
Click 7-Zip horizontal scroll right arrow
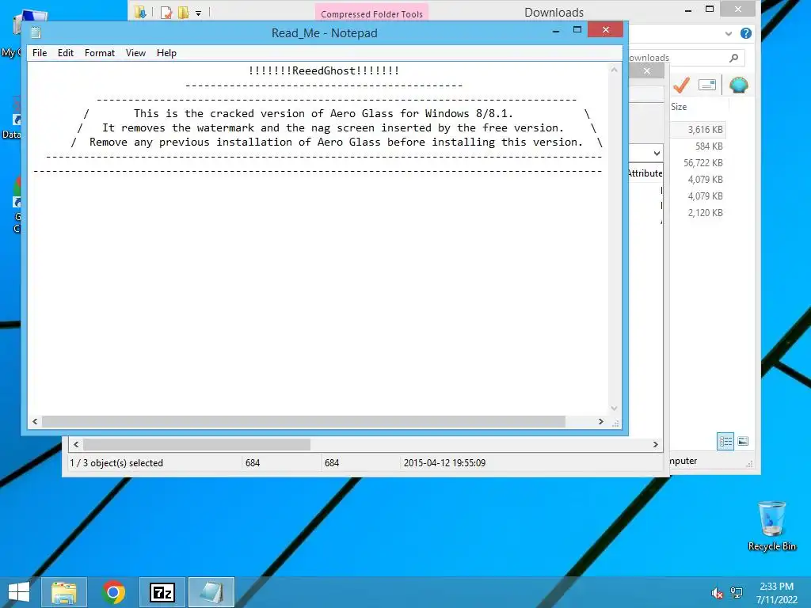coord(655,444)
